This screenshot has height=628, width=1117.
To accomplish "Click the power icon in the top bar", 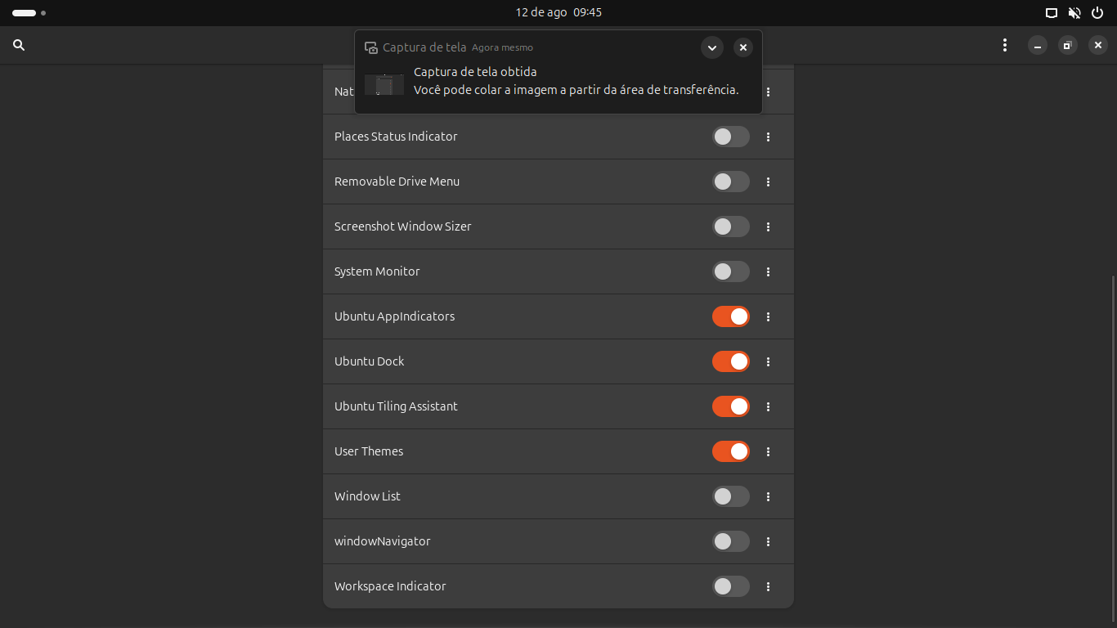I will [1097, 13].
